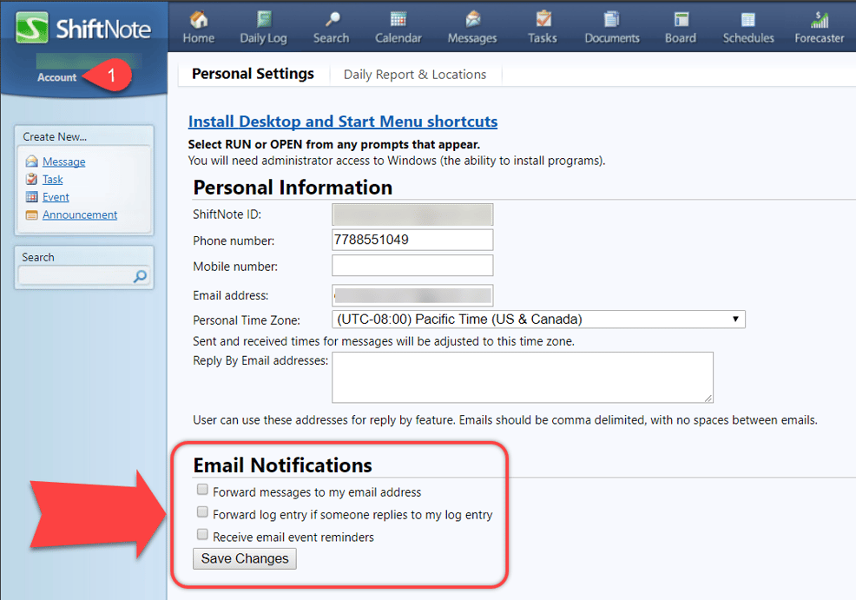The image size is (856, 600).
Task: Select the Personal Settings tab
Action: coord(253,74)
